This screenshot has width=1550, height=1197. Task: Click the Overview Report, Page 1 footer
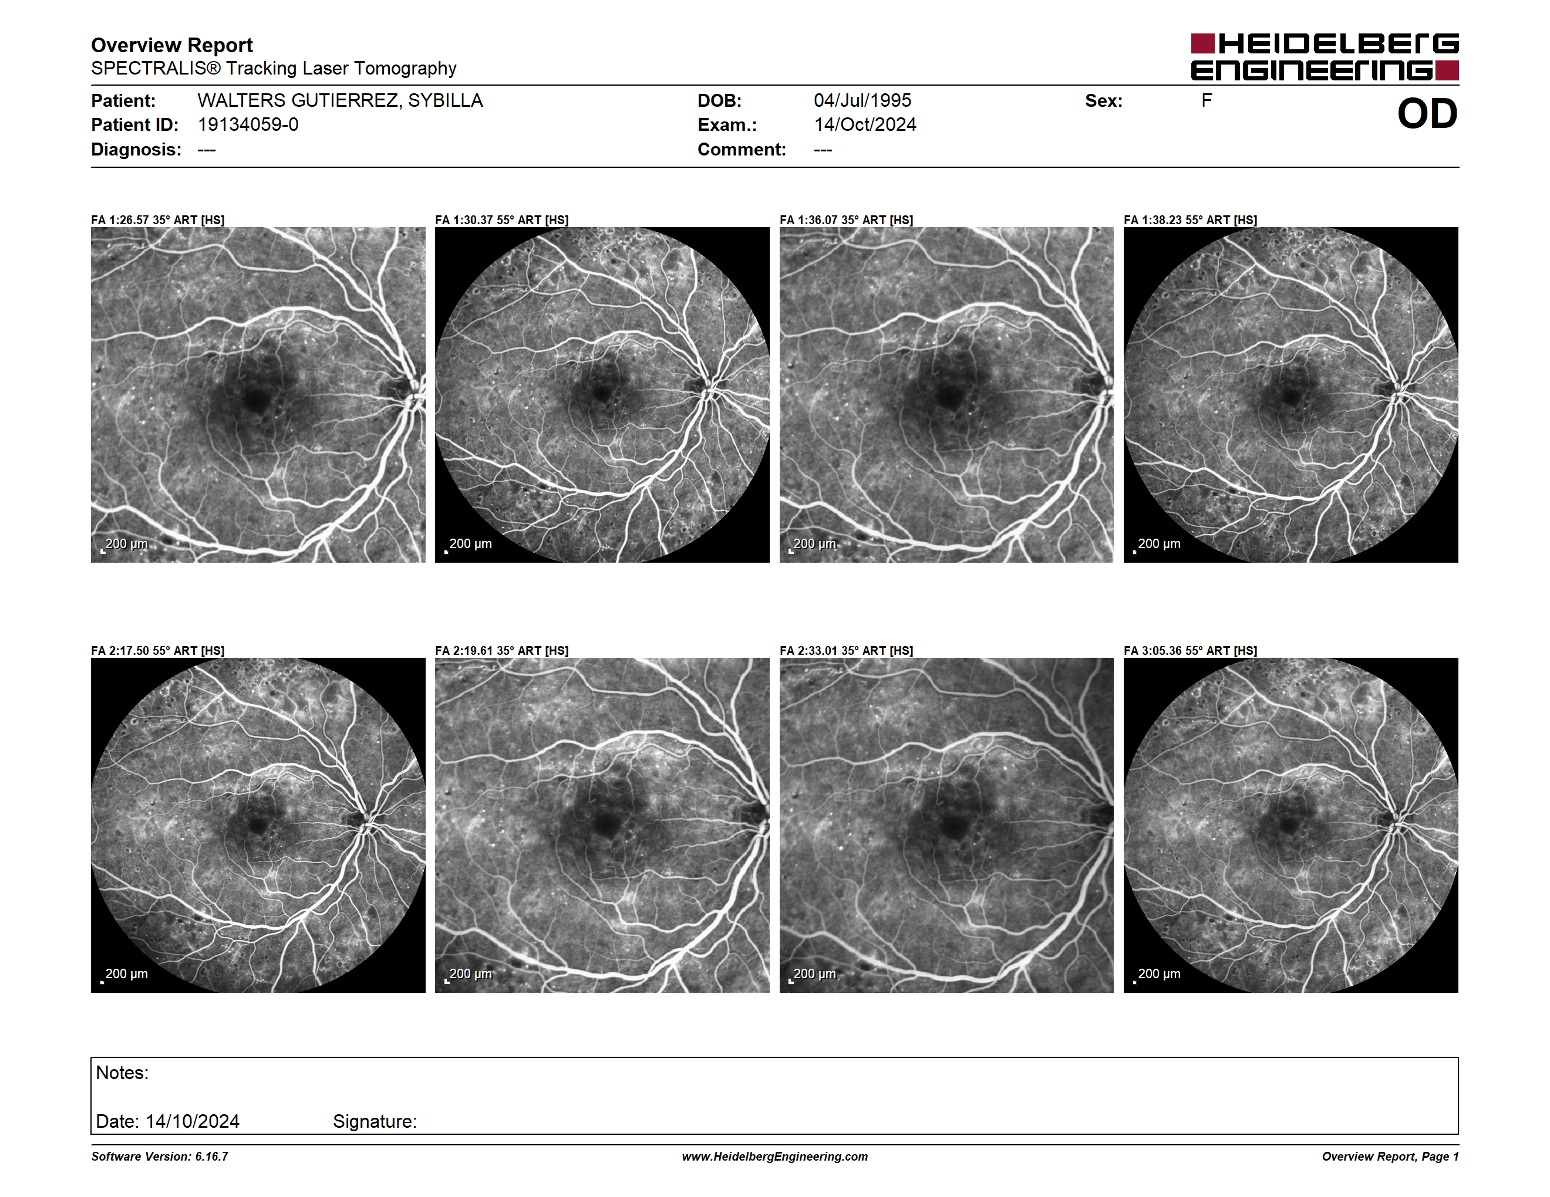coord(1390,1157)
